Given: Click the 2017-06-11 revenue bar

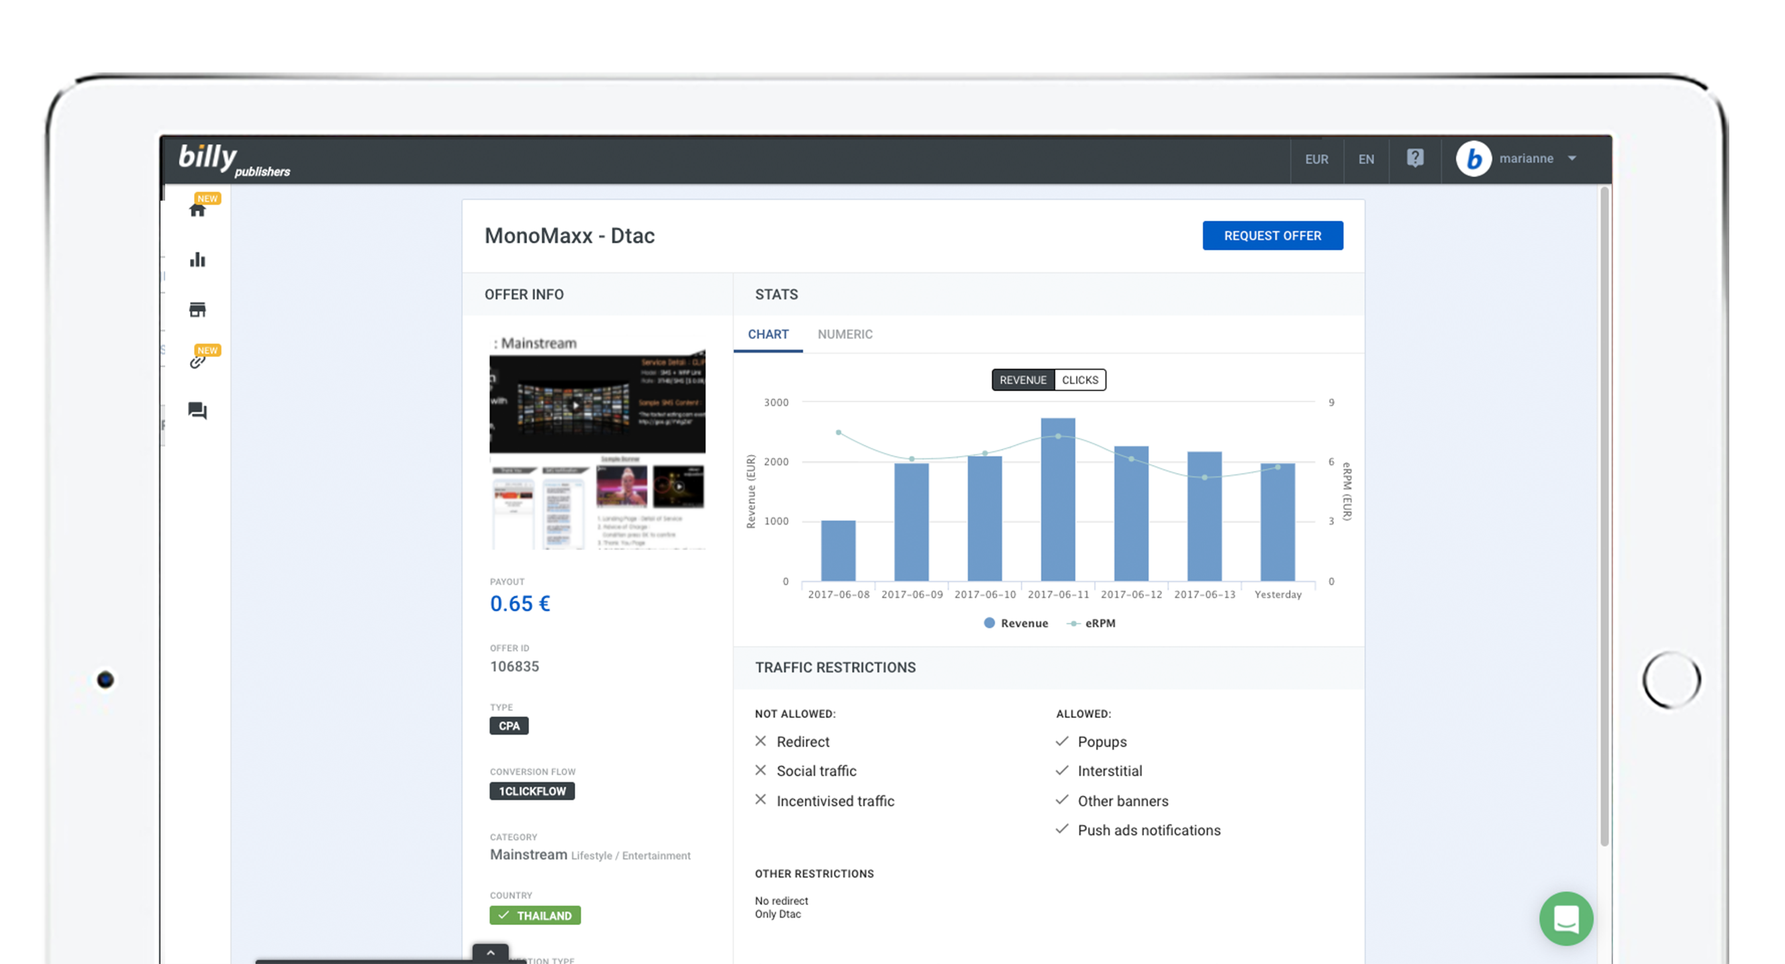Looking at the screenshot, I should click(1058, 499).
